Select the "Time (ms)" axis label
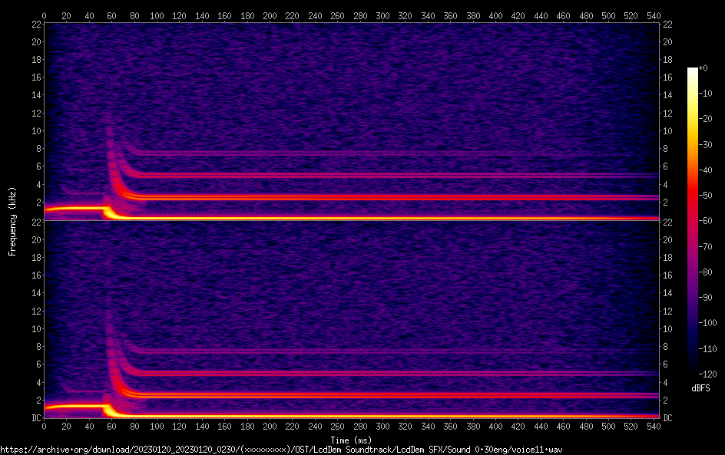This screenshot has height=455, width=725. (x=350, y=440)
